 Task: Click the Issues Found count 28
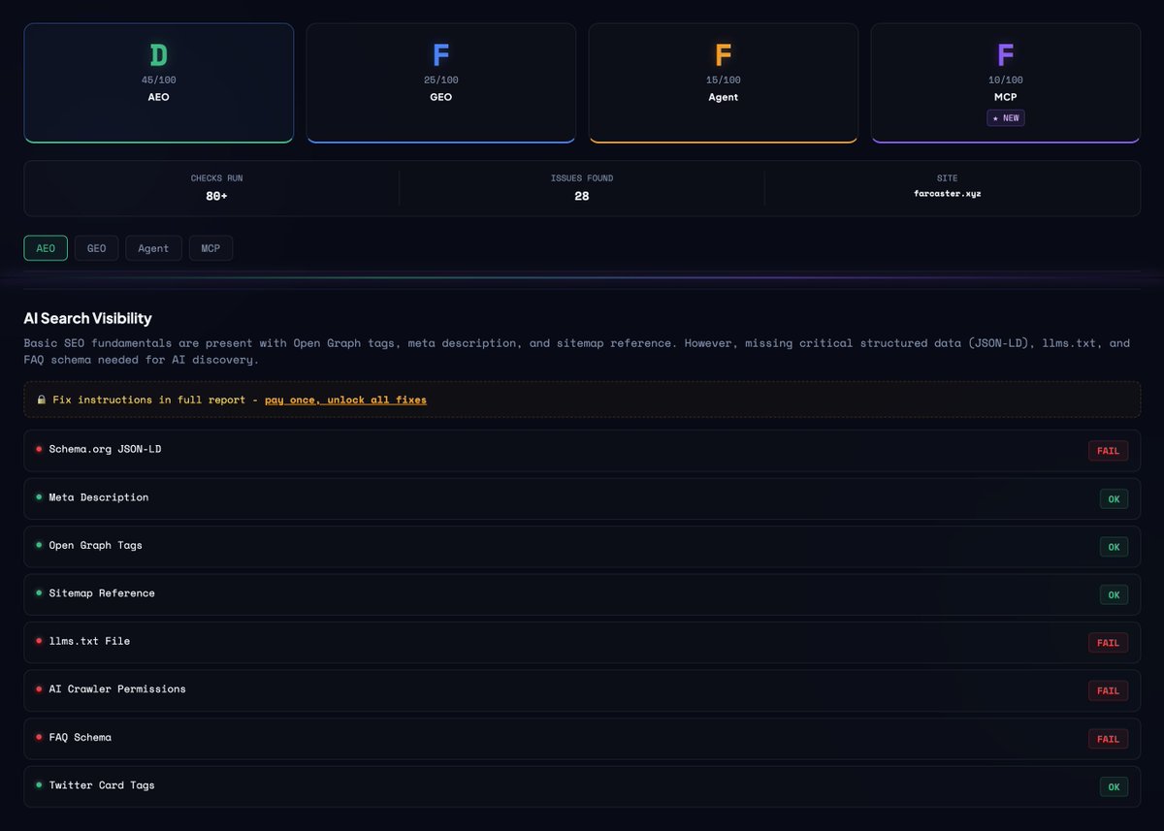click(581, 196)
